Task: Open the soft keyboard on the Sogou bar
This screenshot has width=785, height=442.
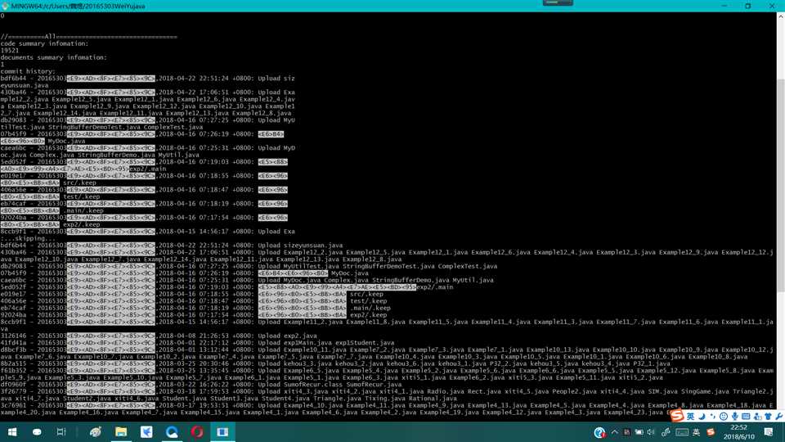Action: (x=746, y=417)
